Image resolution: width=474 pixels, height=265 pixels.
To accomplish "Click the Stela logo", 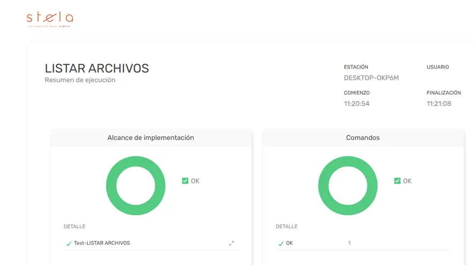I will [49, 19].
